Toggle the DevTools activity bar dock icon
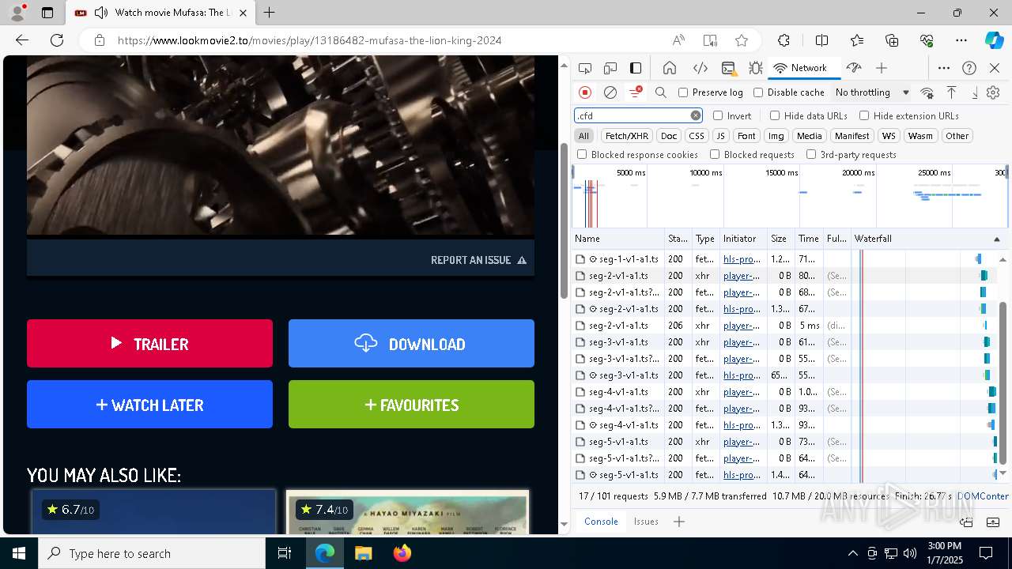Image resolution: width=1012 pixels, height=569 pixels. (635, 68)
